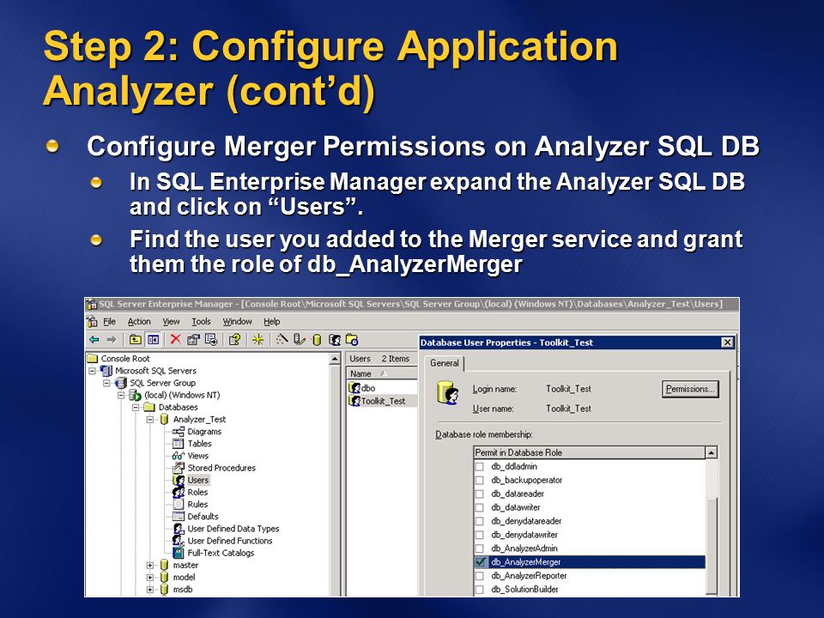Viewport: 824px width, 618px height.
Task: Toggle the Show/Hide Console Tree icon
Action: 153,340
